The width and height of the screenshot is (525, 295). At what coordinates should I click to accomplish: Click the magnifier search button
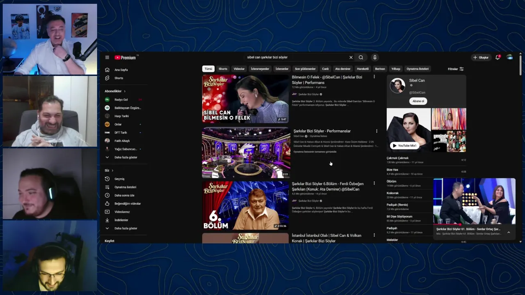tap(361, 57)
